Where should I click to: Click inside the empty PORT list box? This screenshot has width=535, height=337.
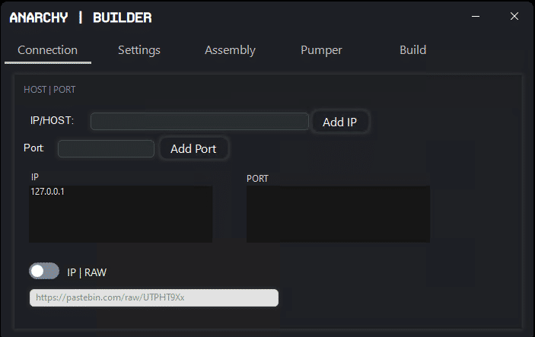click(338, 215)
